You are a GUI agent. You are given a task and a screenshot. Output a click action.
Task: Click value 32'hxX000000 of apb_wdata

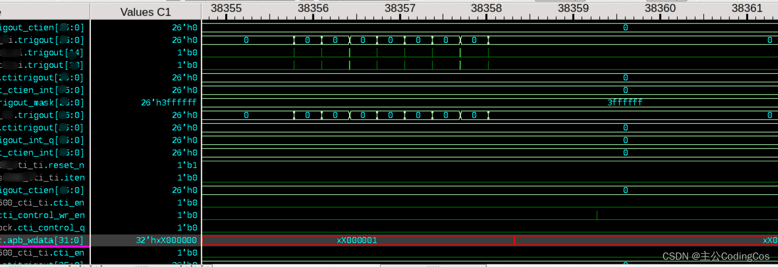166,240
